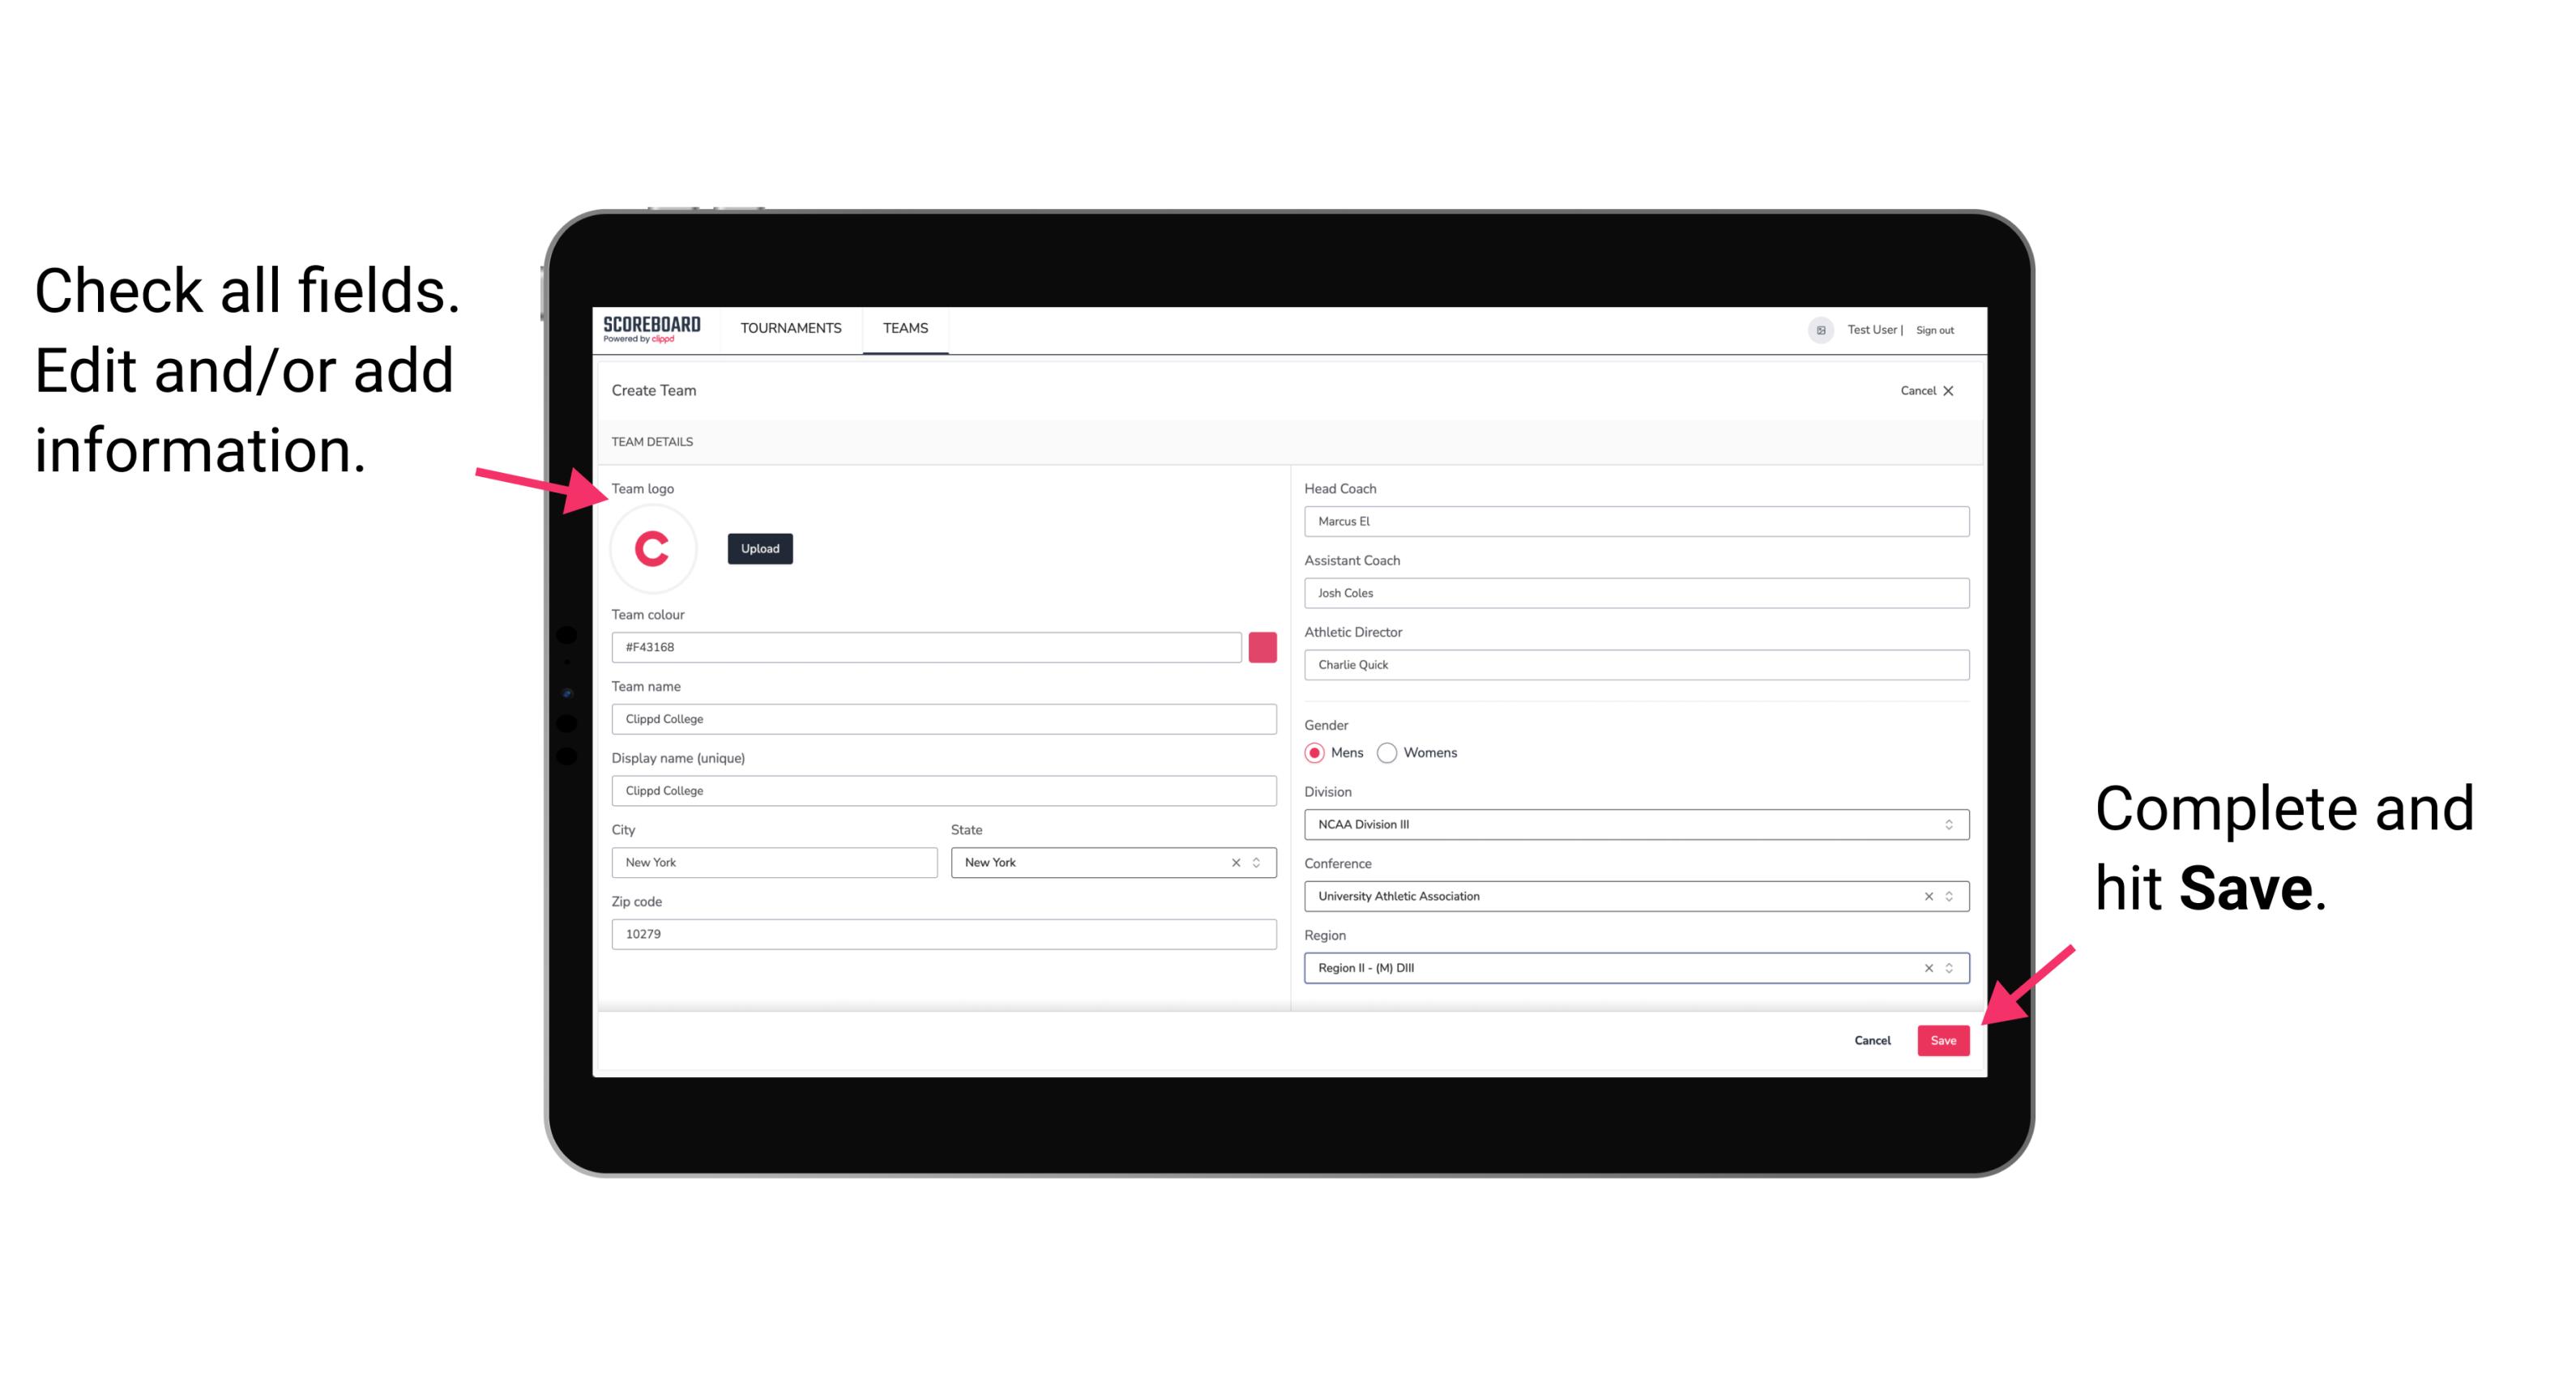Click the Cancel button bottom left
The height and width of the screenshot is (1385, 2576).
(1875, 1037)
